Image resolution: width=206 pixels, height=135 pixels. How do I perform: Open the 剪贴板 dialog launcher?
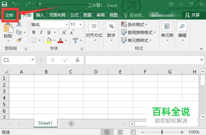click(26, 49)
